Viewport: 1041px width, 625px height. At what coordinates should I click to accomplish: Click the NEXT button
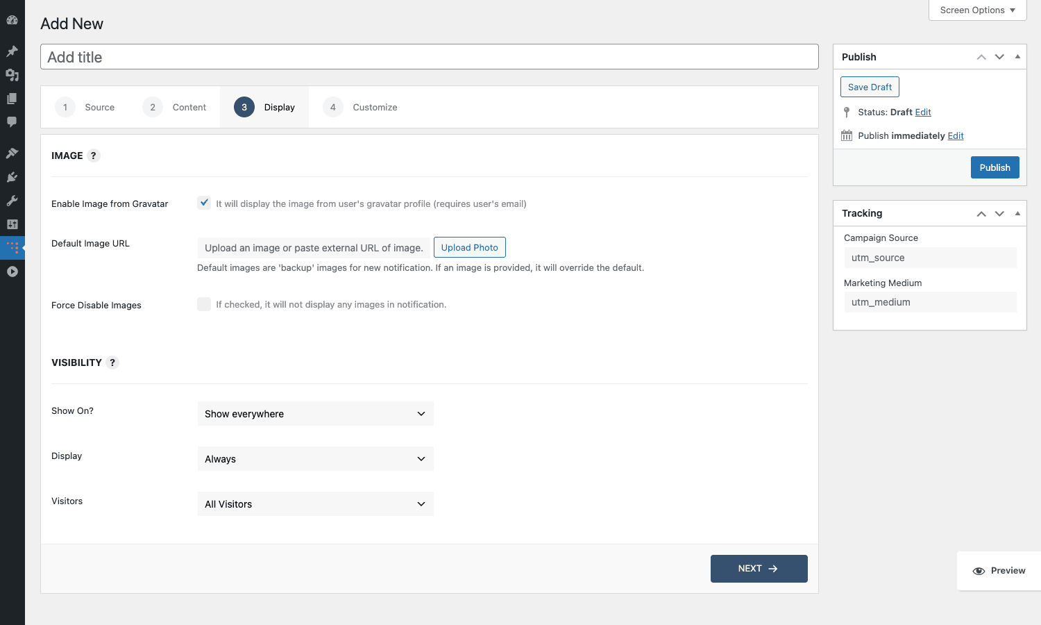click(759, 569)
